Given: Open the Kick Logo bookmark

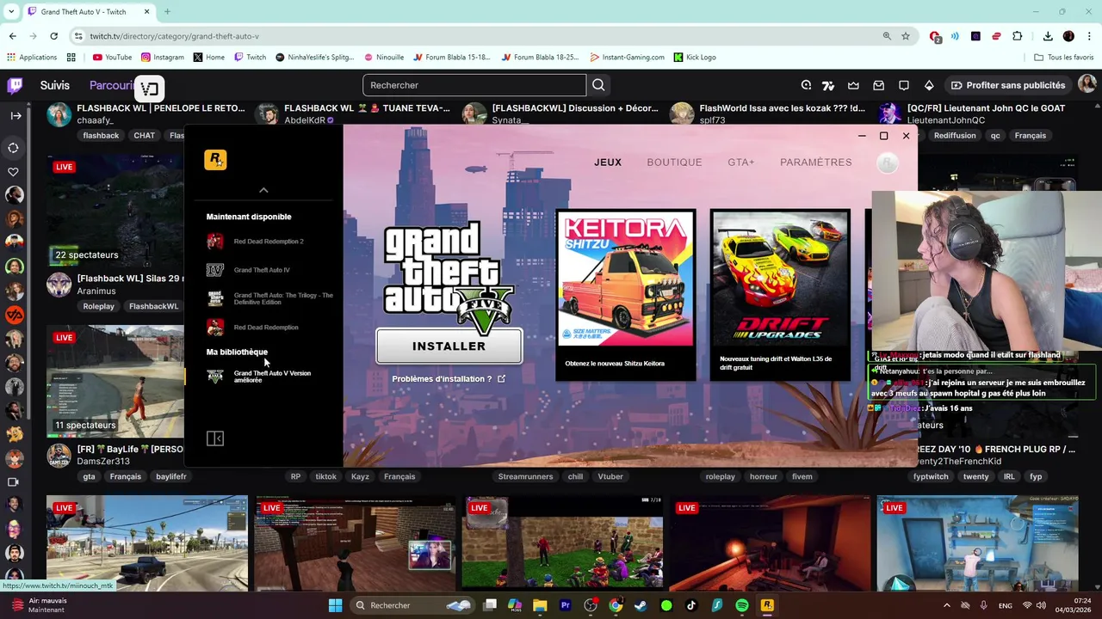Looking at the screenshot, I should [695, 58].
